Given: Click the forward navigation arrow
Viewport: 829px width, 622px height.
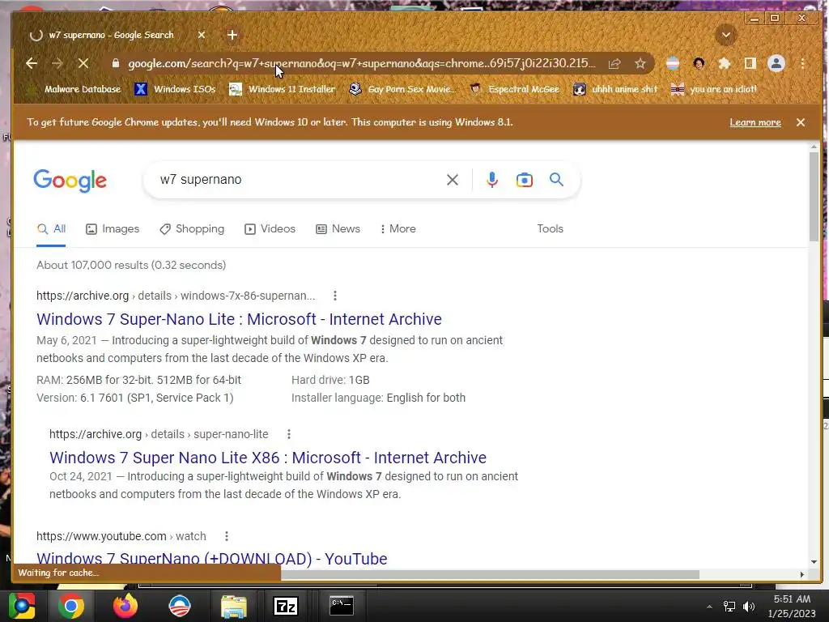Looking at the screenshot, I should (57, 63).
